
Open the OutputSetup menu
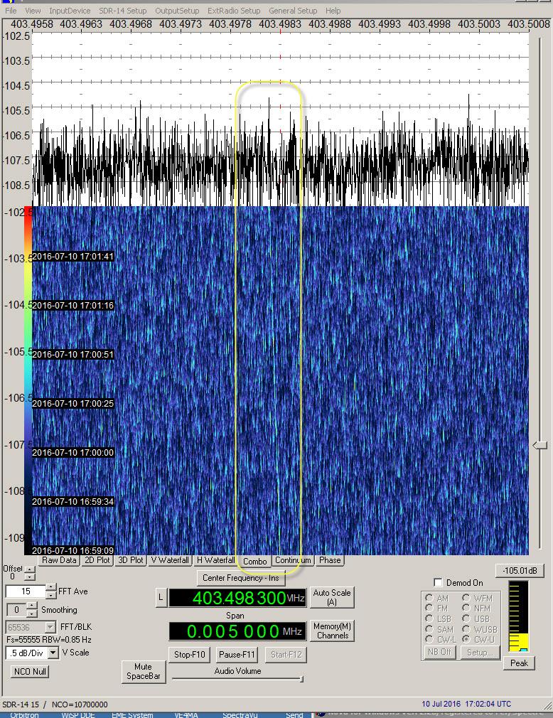[x=177, y=10]
